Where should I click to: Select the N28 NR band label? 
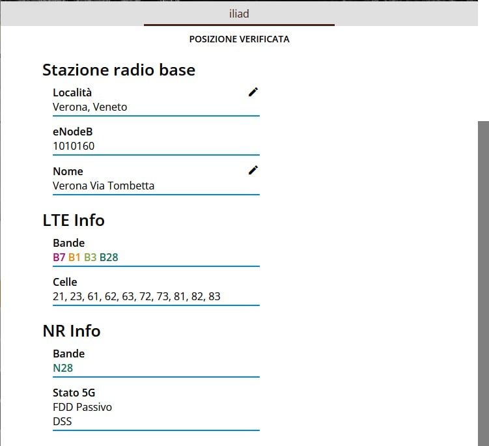pos(63,368)
